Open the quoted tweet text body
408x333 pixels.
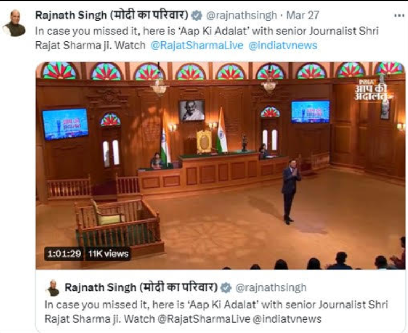pyautogui.click(x=216, y=312)
